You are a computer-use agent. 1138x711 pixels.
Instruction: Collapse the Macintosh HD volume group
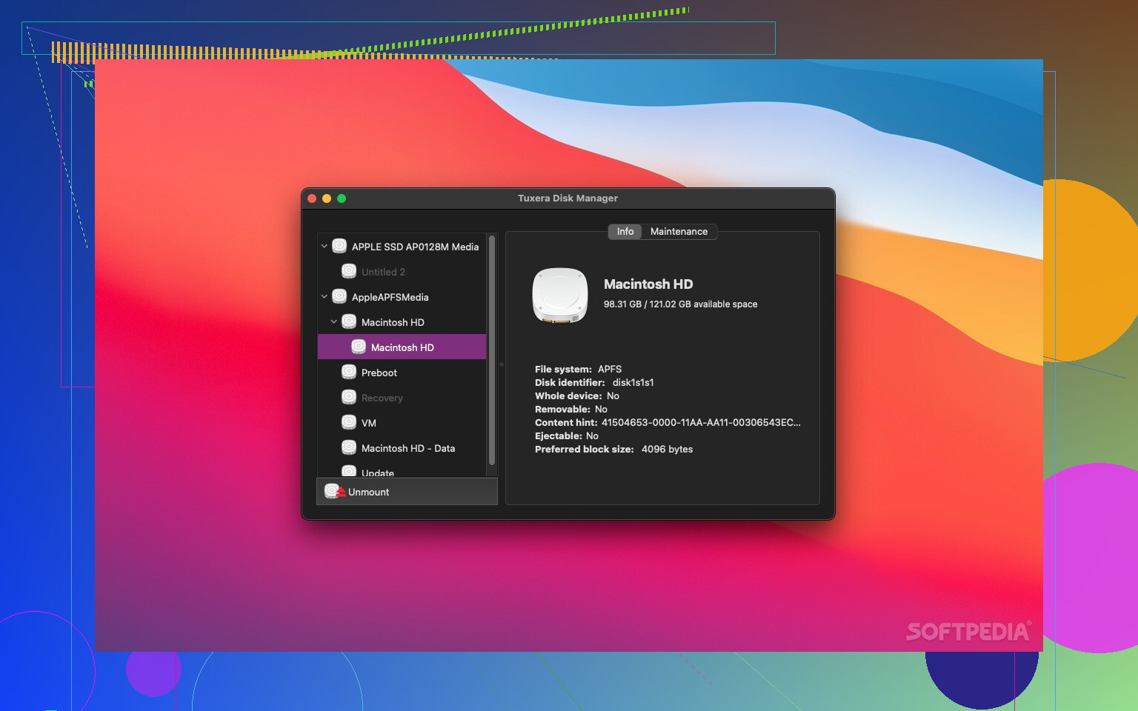(x=333, y=321)
